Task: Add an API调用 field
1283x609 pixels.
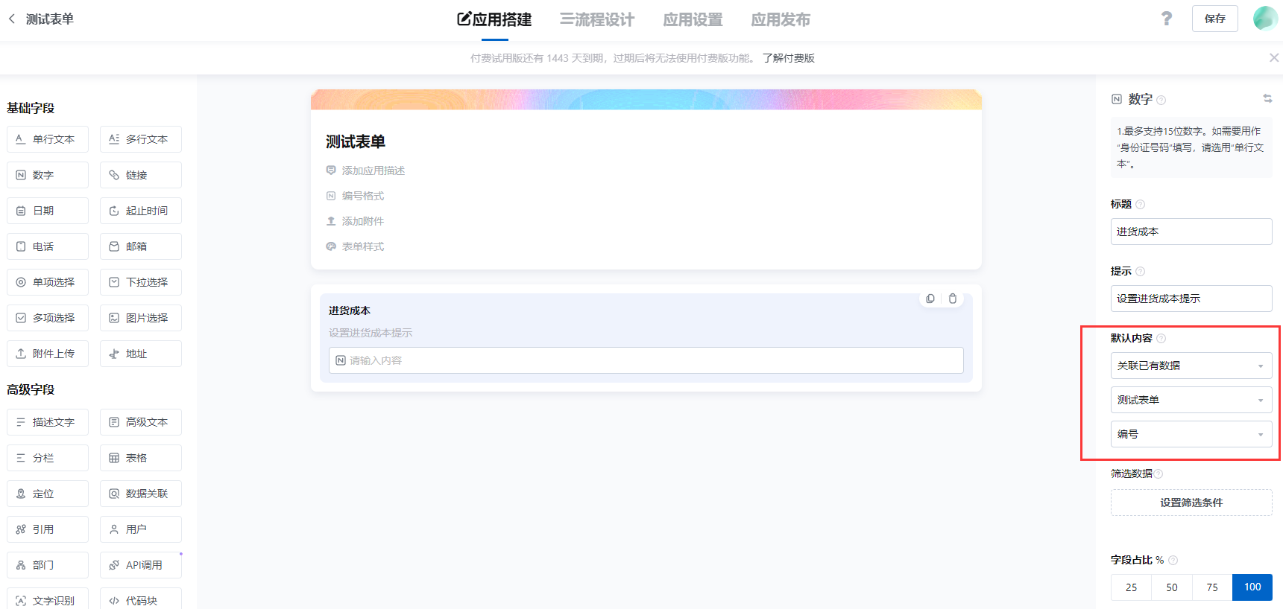Action: (x=141, y=565)
